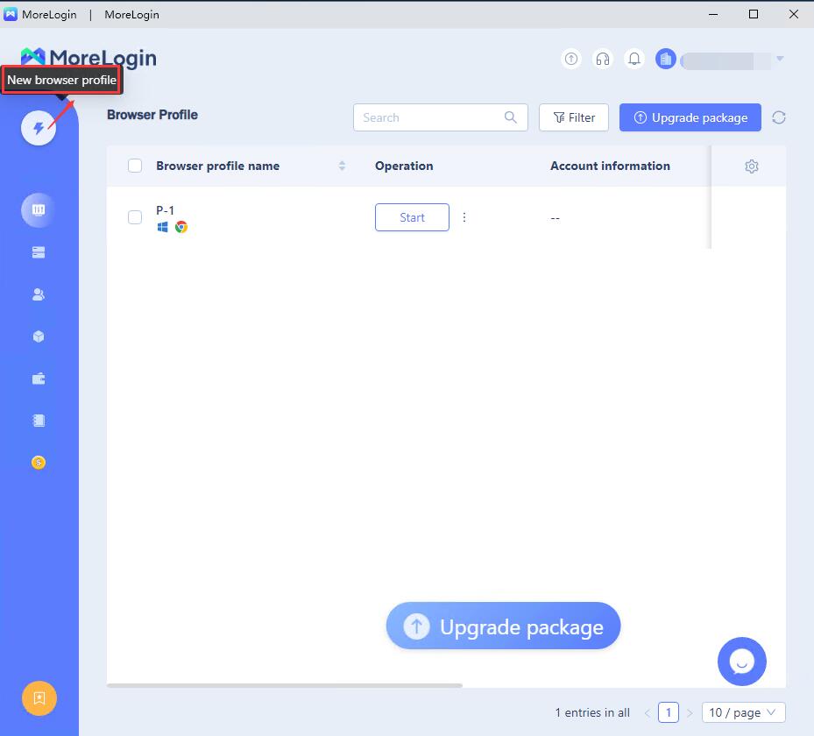Sort by Browser profile name column

pyautogui.click(x=342, y=166)
